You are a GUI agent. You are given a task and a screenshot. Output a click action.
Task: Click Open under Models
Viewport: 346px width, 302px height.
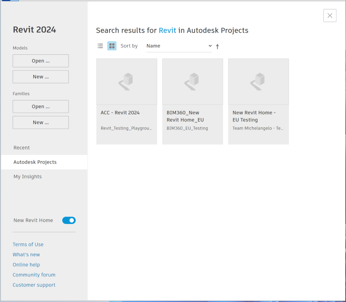[41, 61]
